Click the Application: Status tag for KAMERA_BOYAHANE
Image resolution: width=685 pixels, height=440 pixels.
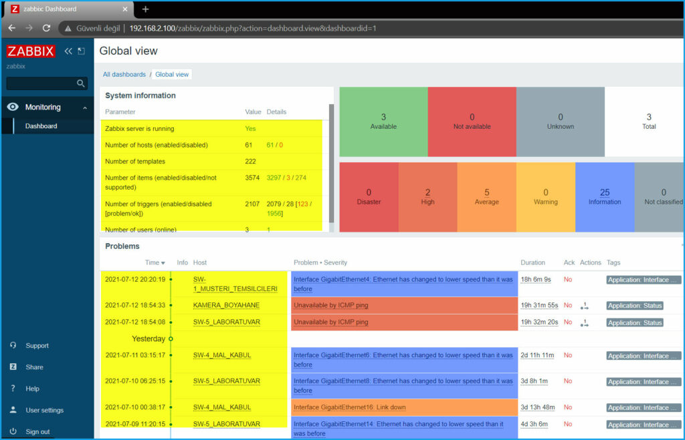635,306
